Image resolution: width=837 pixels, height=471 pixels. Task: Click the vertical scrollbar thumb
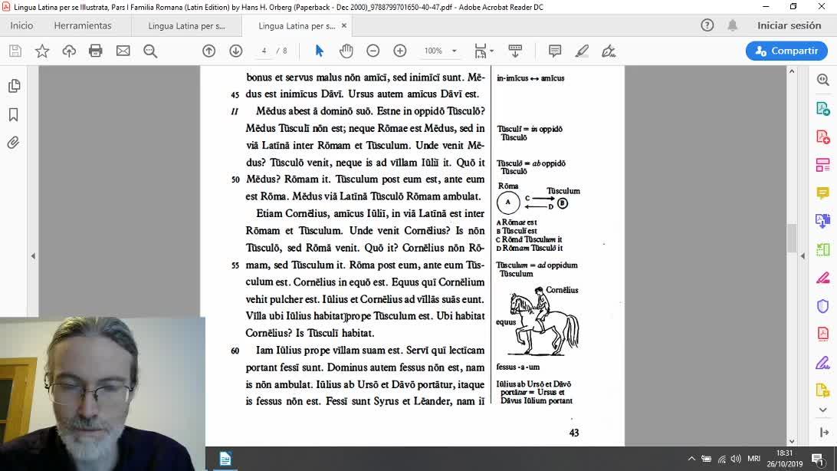(x=792, y=238)
